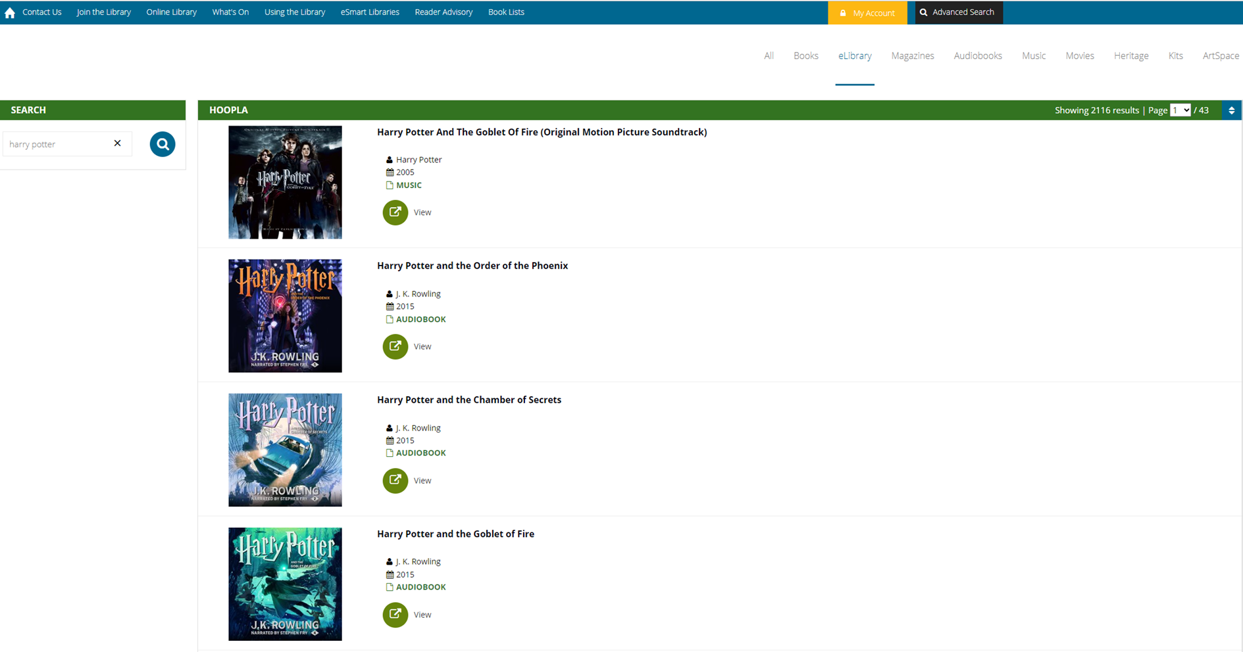Viewport: 1243px width, 652px height.
Task: Click the Order of the Phoenix cover image
Action: 285,316
